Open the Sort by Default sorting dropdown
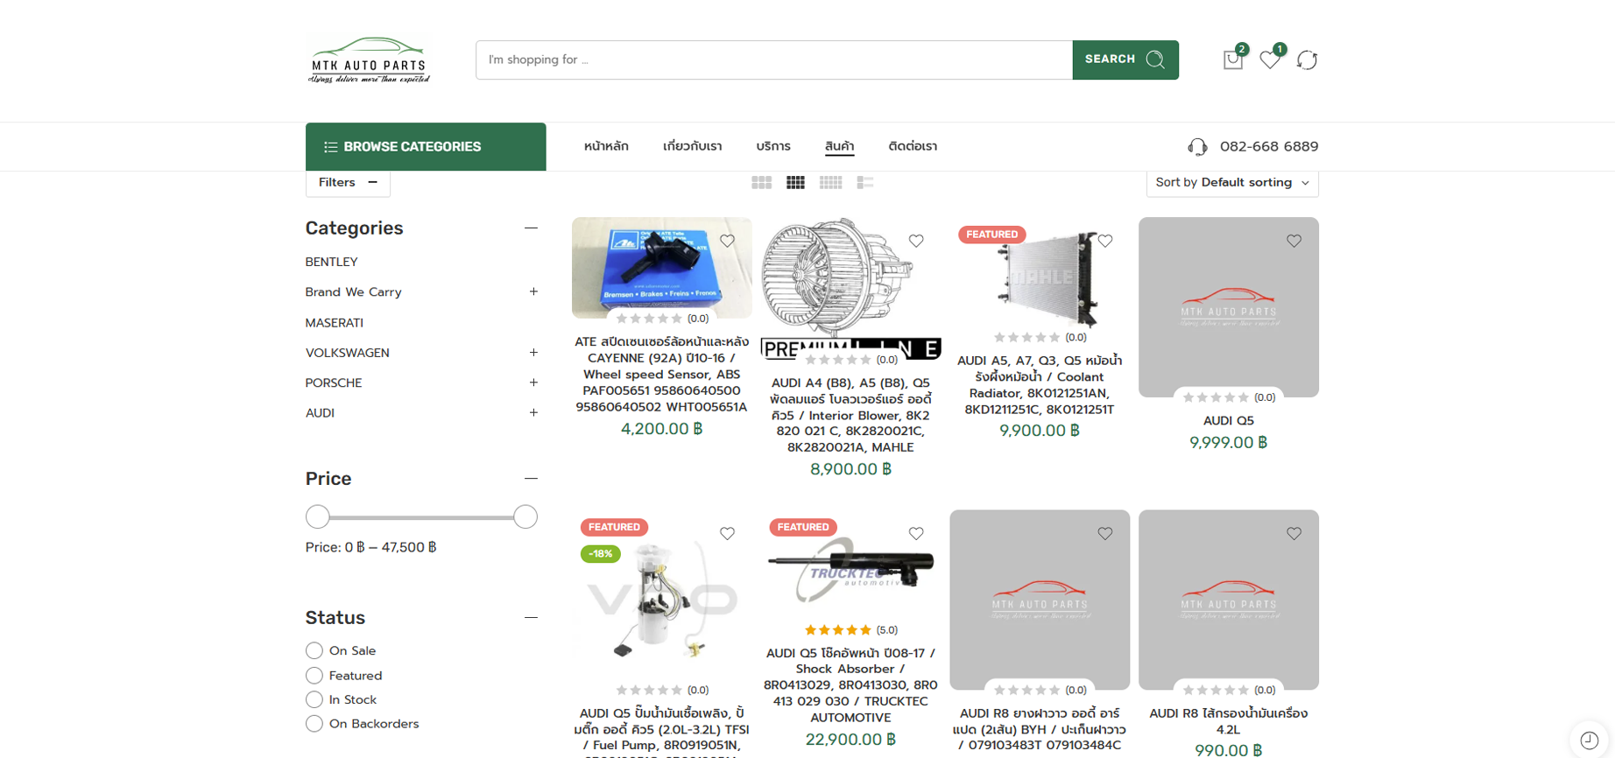The image size is (1615, 758). point(1231,183)
